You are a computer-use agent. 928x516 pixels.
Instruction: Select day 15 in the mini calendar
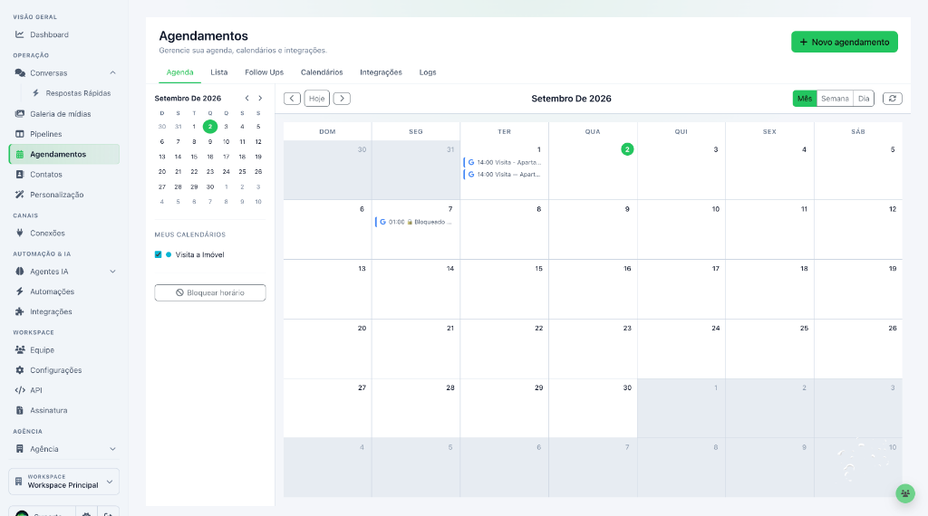click(194, 157)
